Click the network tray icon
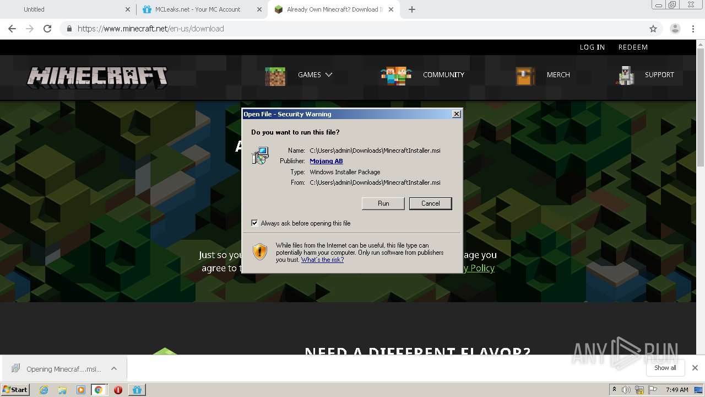 [639, 390]
